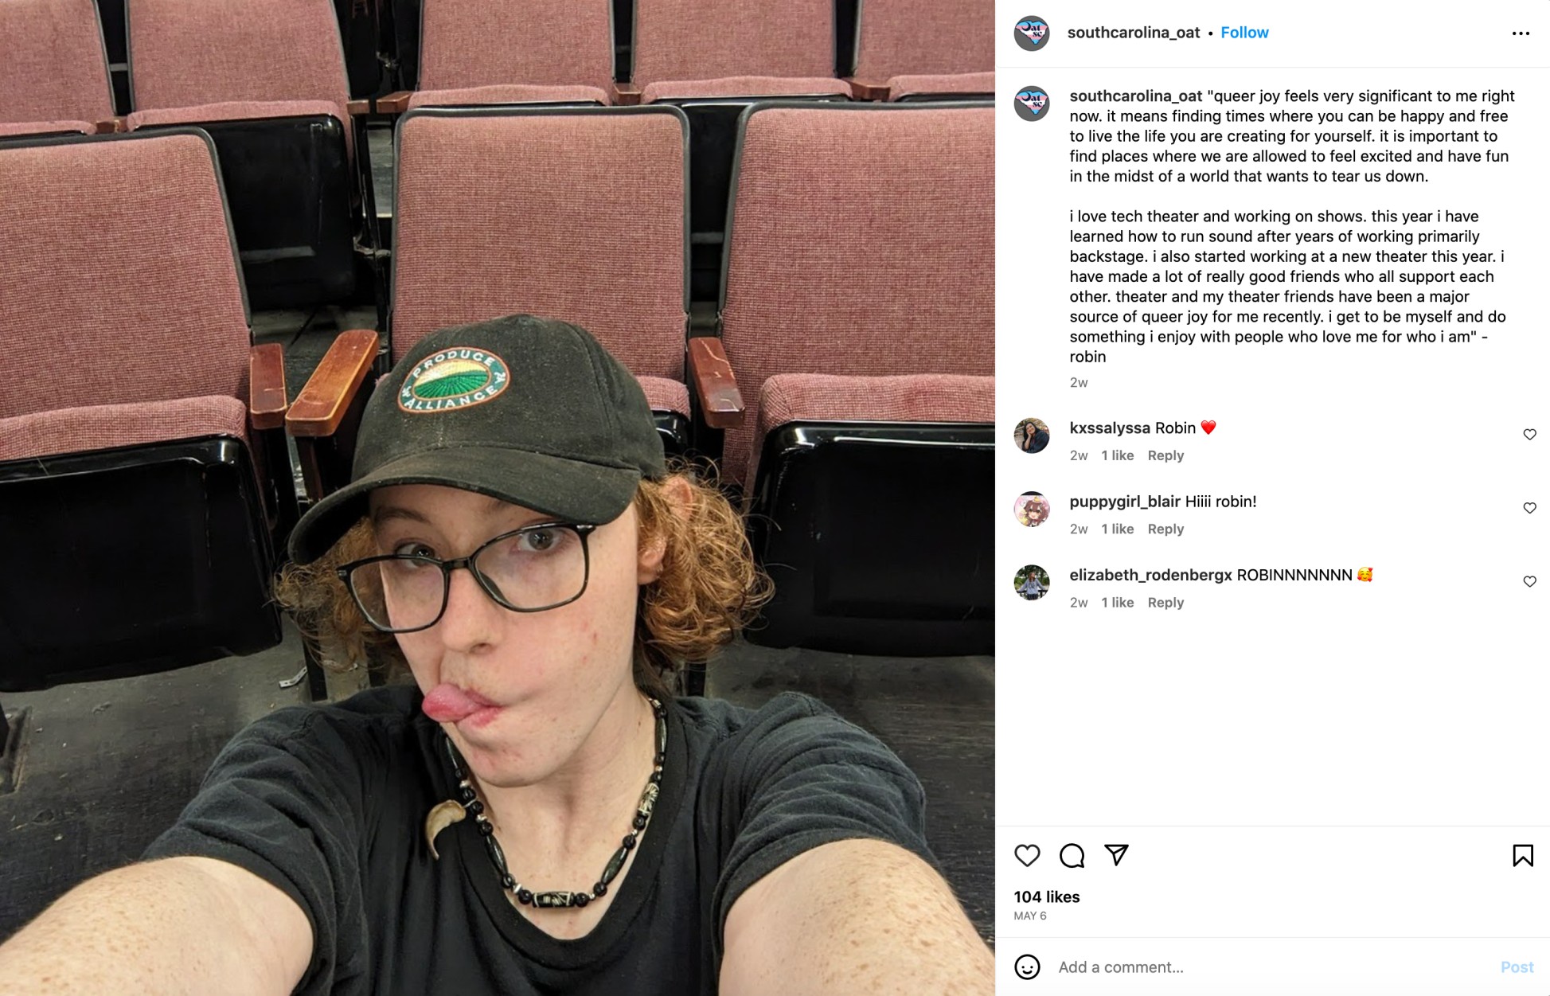1550x996 pixels.
Task: View the 104 likes list
Action: pyautogui.click(x=1046, y=896)
